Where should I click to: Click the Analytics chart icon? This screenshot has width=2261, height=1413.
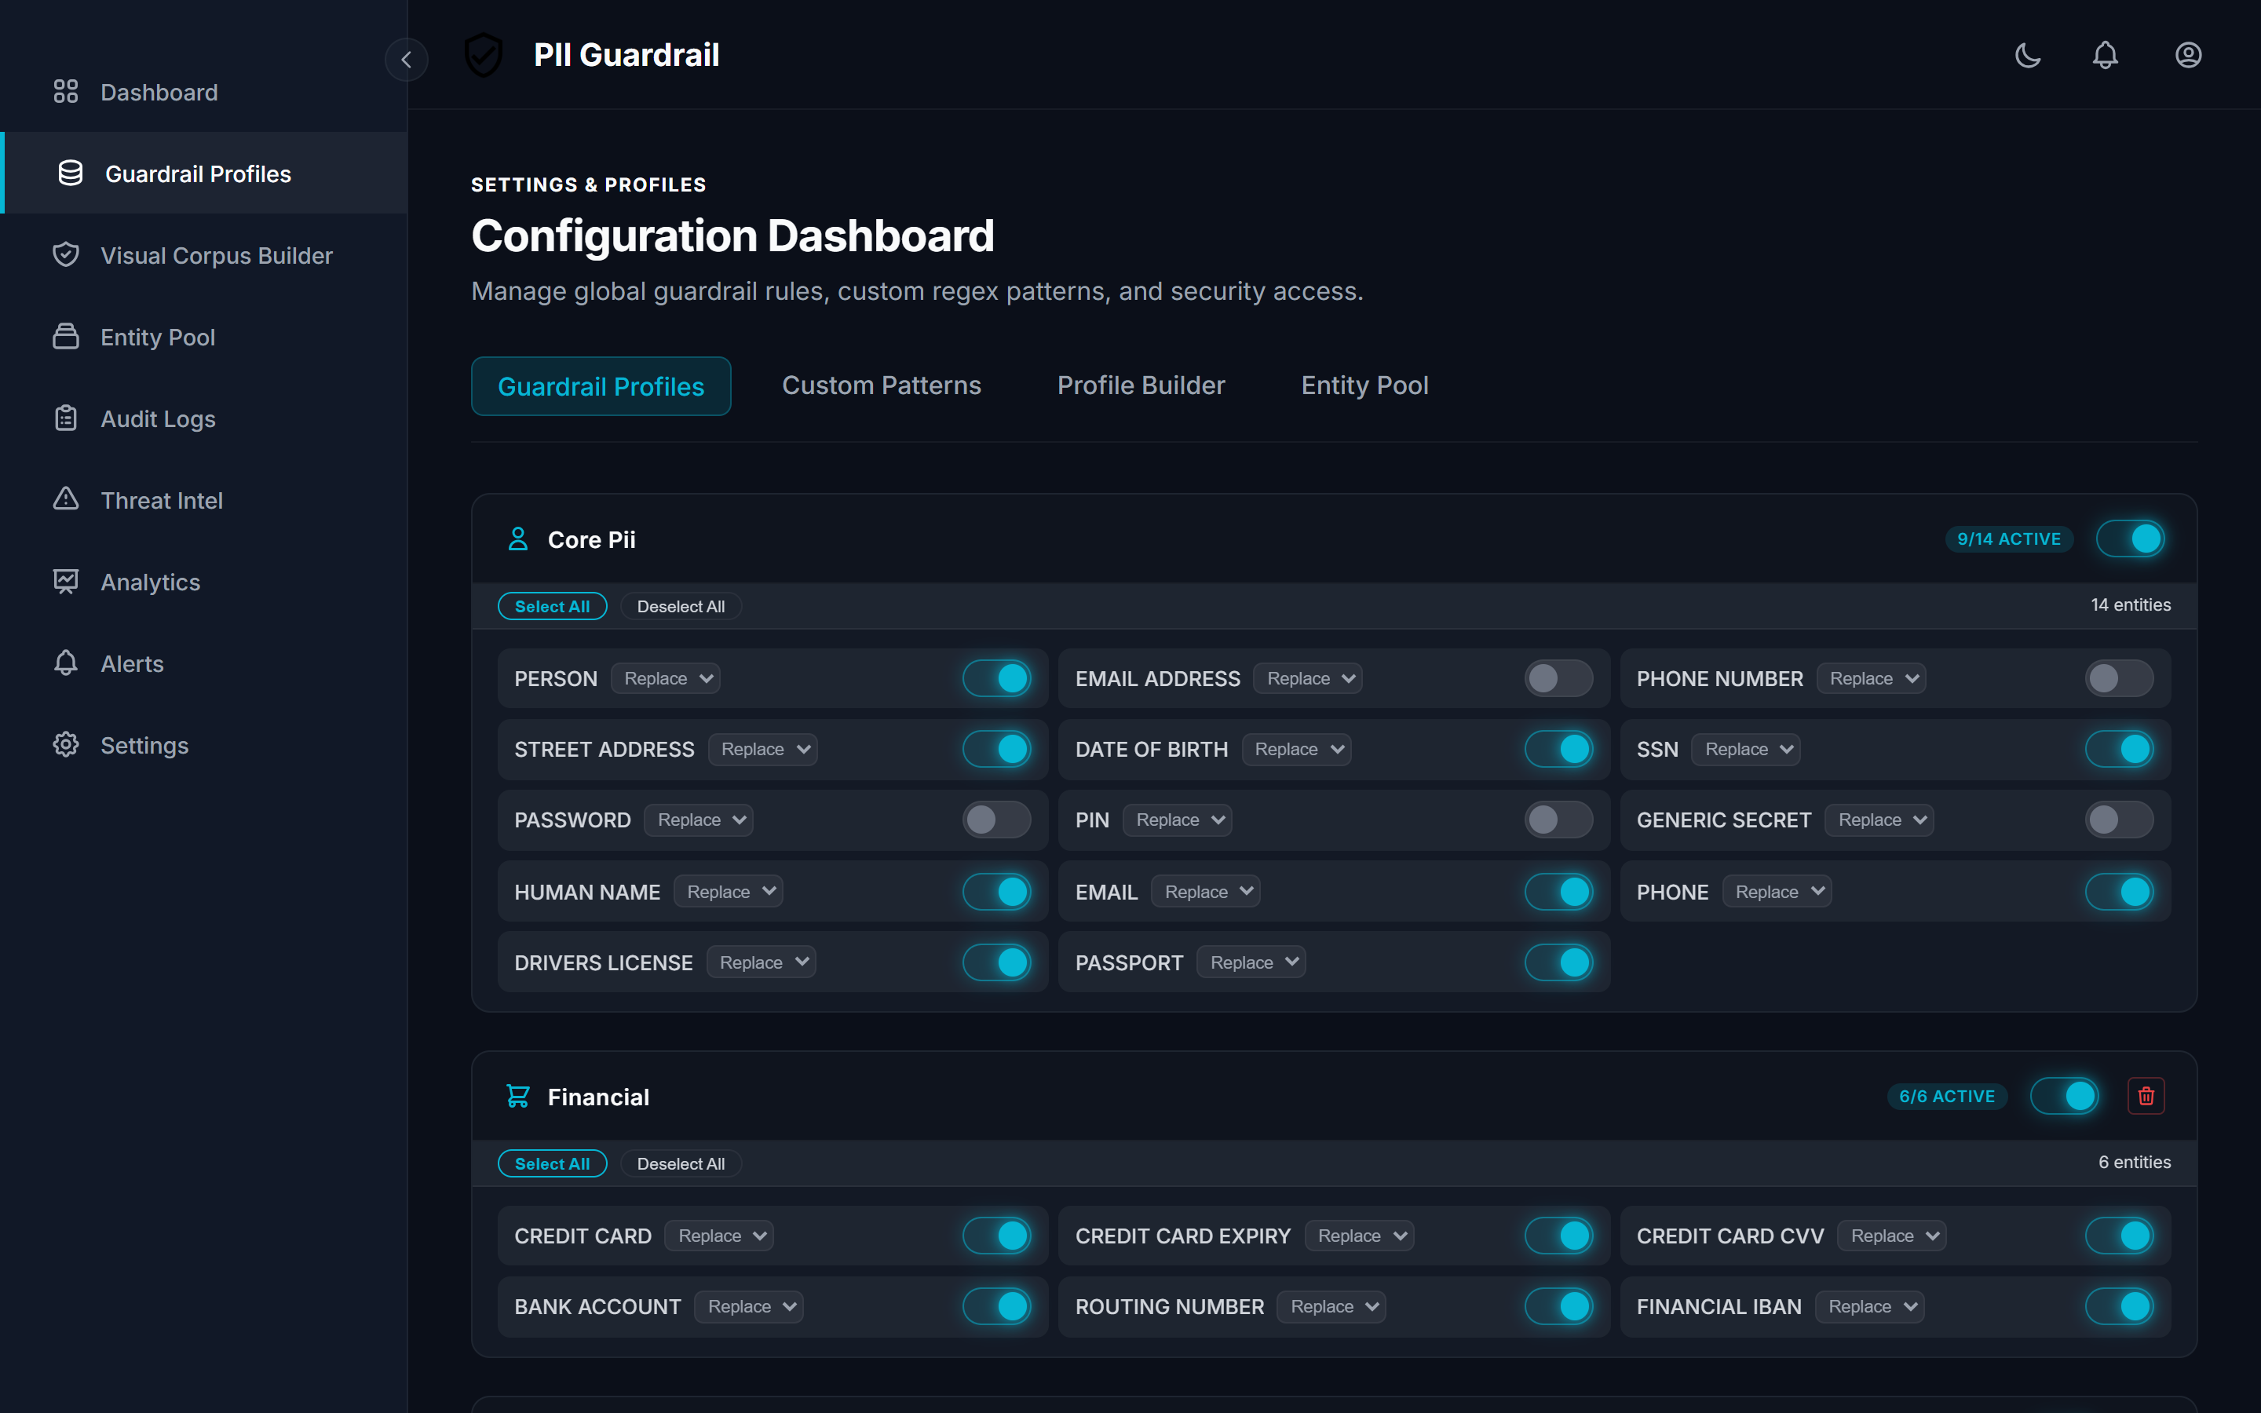pyautogui.click(x=65, y=581)
